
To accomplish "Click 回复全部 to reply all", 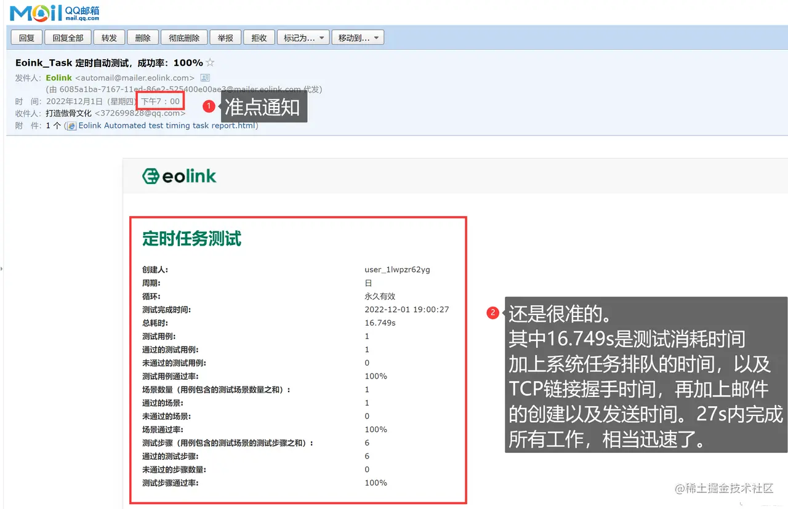I will click(68, 38).
